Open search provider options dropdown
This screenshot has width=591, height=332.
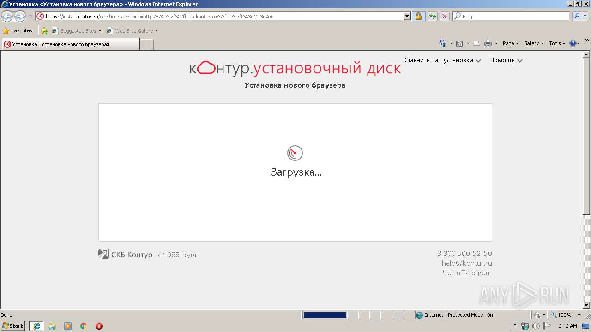coord(585,16)
